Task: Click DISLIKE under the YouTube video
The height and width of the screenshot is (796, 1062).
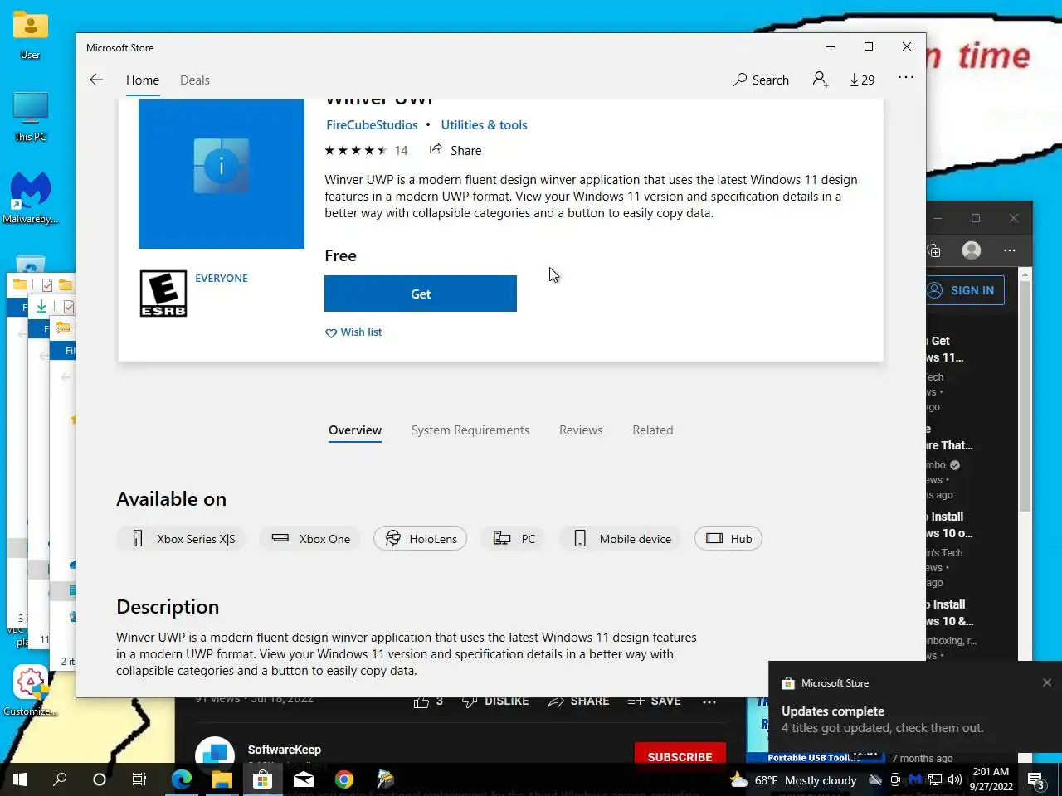Action: [495, 701]
